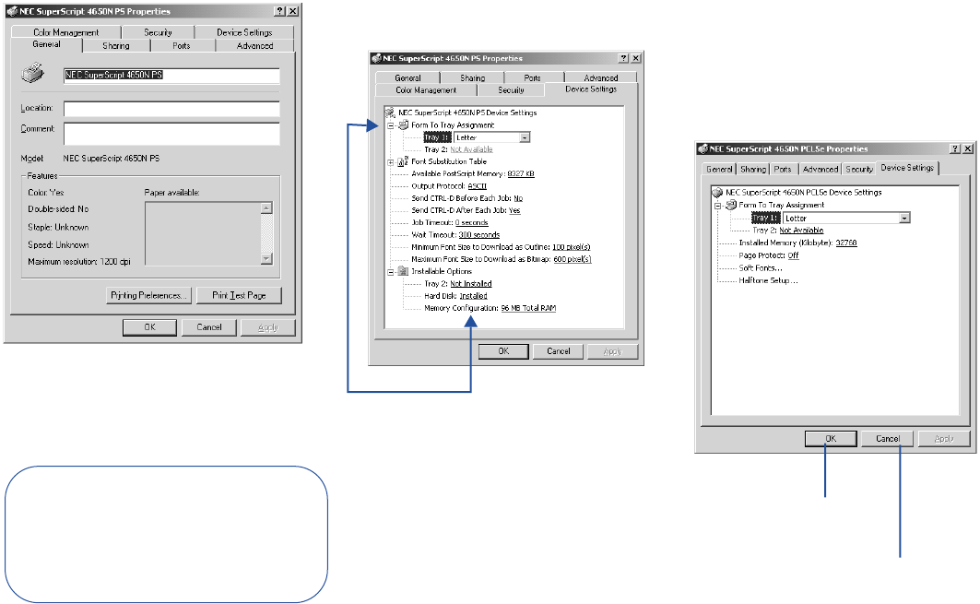Click Hard Disk value Installed

click(x=473, y=296)
